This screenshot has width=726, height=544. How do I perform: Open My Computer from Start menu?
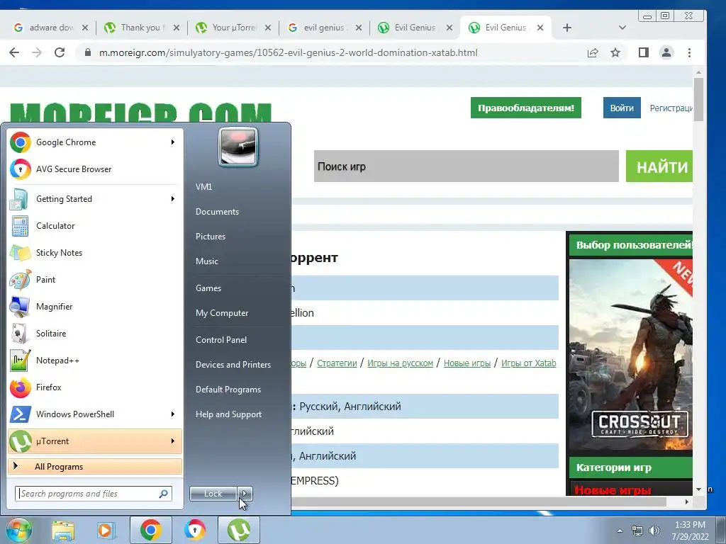(x=222, y=312)
